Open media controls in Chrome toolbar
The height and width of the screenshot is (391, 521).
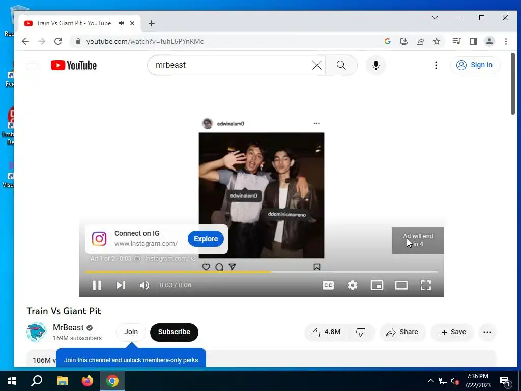click(x=456, y=41)
